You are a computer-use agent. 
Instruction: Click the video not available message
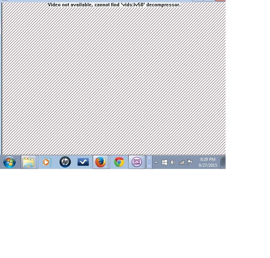tap(114, 5)
